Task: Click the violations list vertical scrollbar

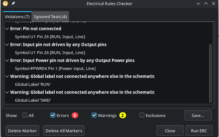Action: [210, 73]
